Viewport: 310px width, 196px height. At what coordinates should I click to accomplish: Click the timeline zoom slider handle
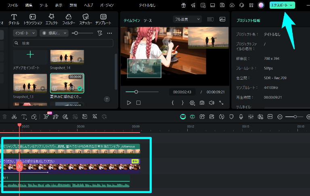tap(295, 117)
